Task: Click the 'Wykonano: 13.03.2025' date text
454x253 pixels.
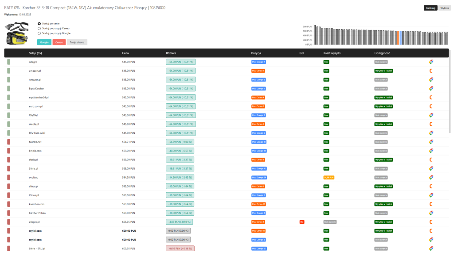Action: 17,15
